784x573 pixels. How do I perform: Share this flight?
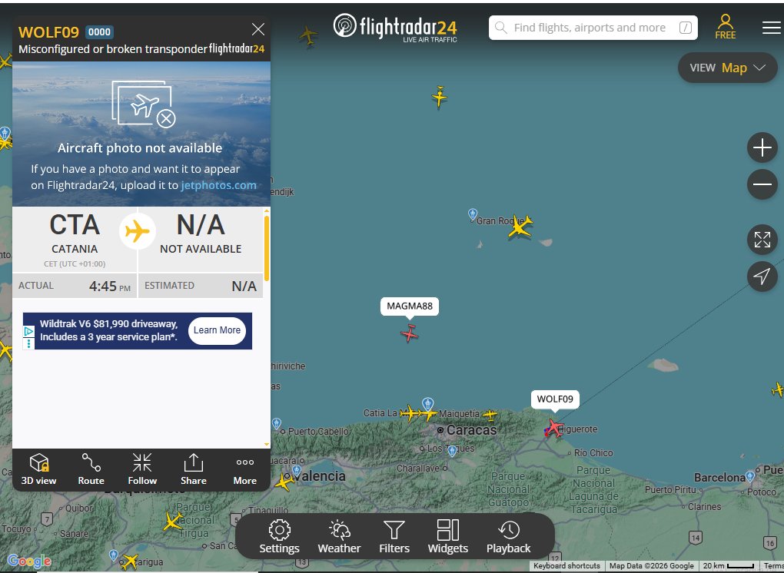click(194, 469)
